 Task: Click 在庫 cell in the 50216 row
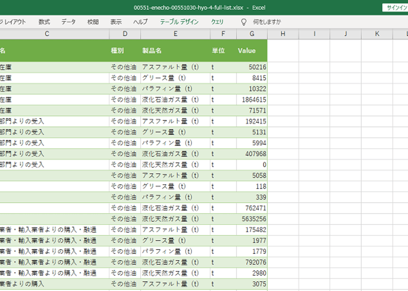pyautogui.click(x=55, y=67)
